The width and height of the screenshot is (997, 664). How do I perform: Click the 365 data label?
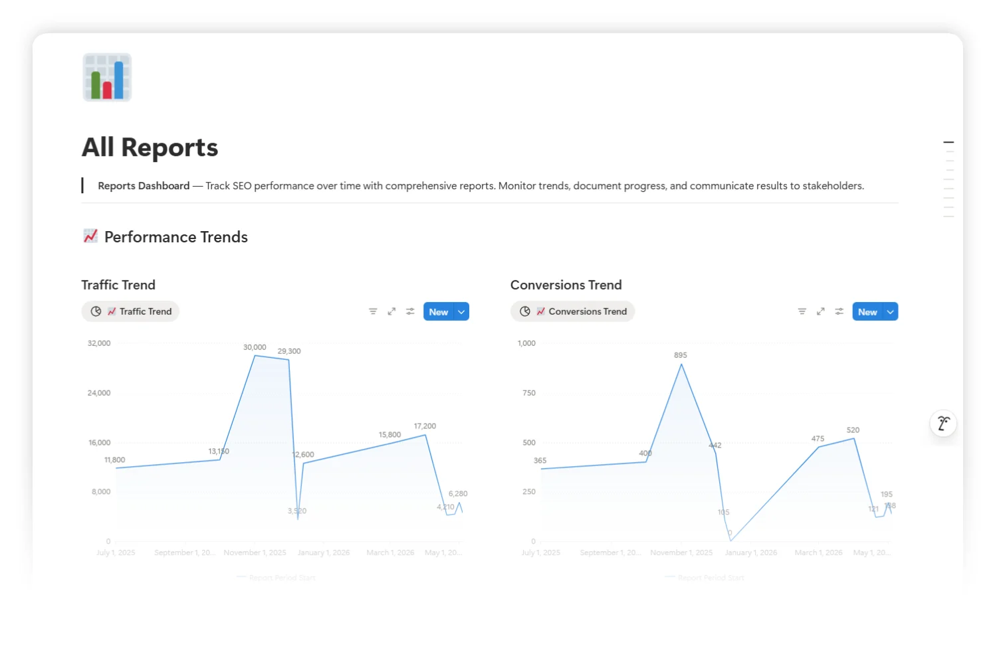540,461
